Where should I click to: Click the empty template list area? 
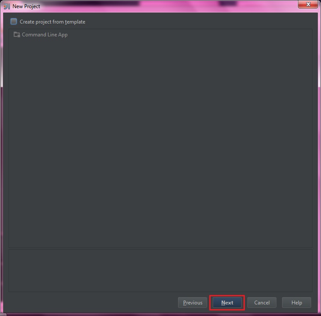point(160,143)
